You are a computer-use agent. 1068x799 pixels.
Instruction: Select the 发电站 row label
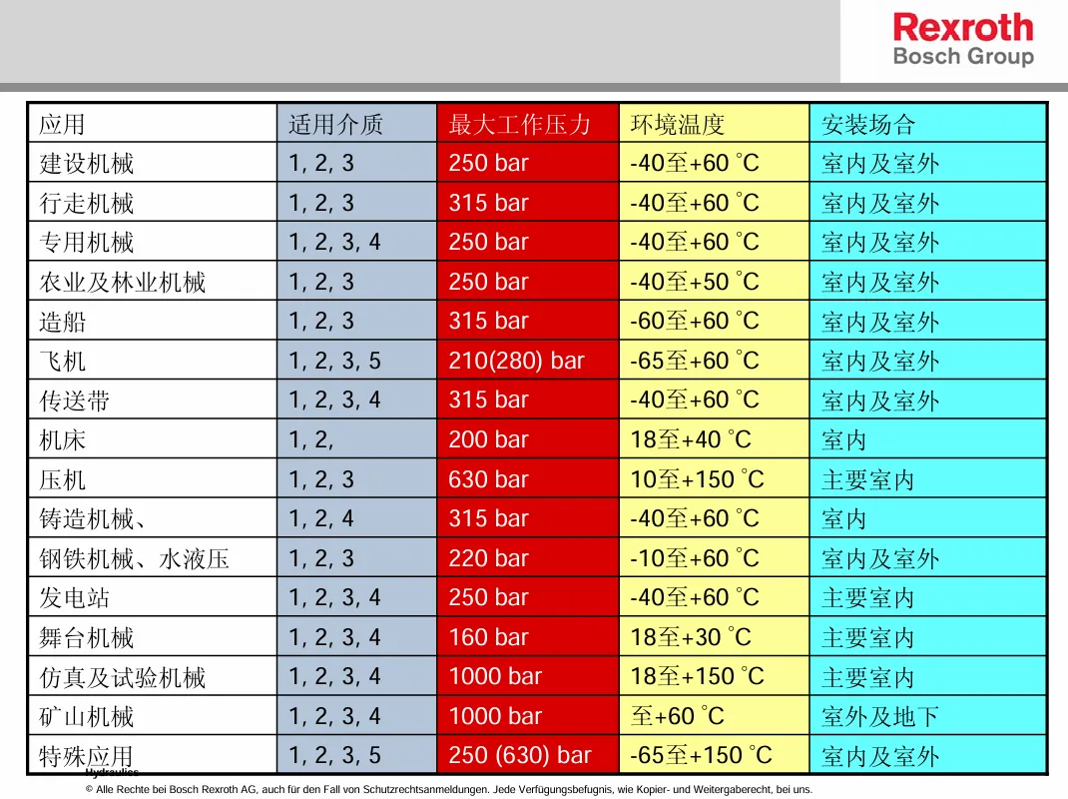[x=74, y=598]
